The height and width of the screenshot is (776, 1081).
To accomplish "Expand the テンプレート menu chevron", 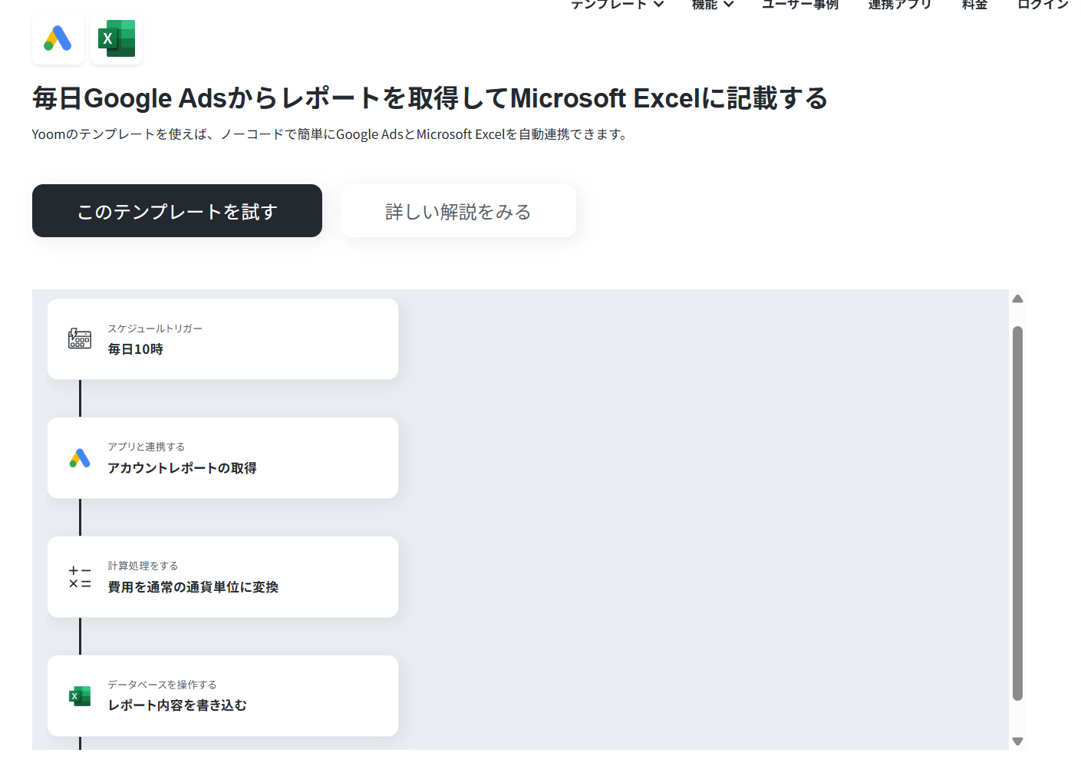I will pos(658,5).
